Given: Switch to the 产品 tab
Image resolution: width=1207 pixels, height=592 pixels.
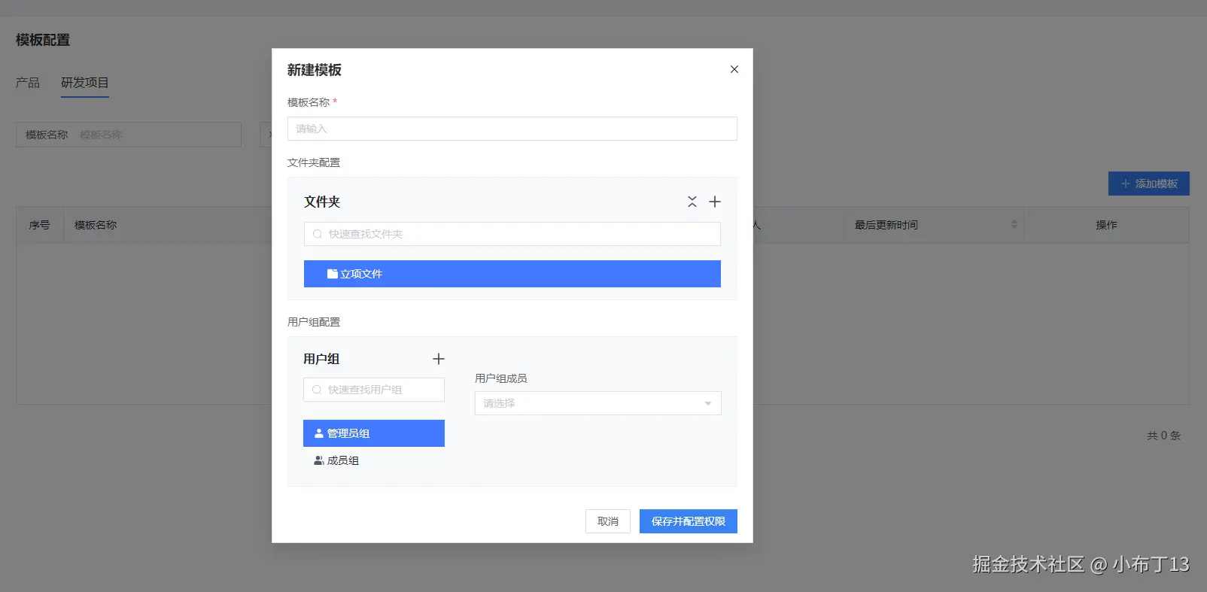Looking at the screenshot, I should tap(28, 83).
